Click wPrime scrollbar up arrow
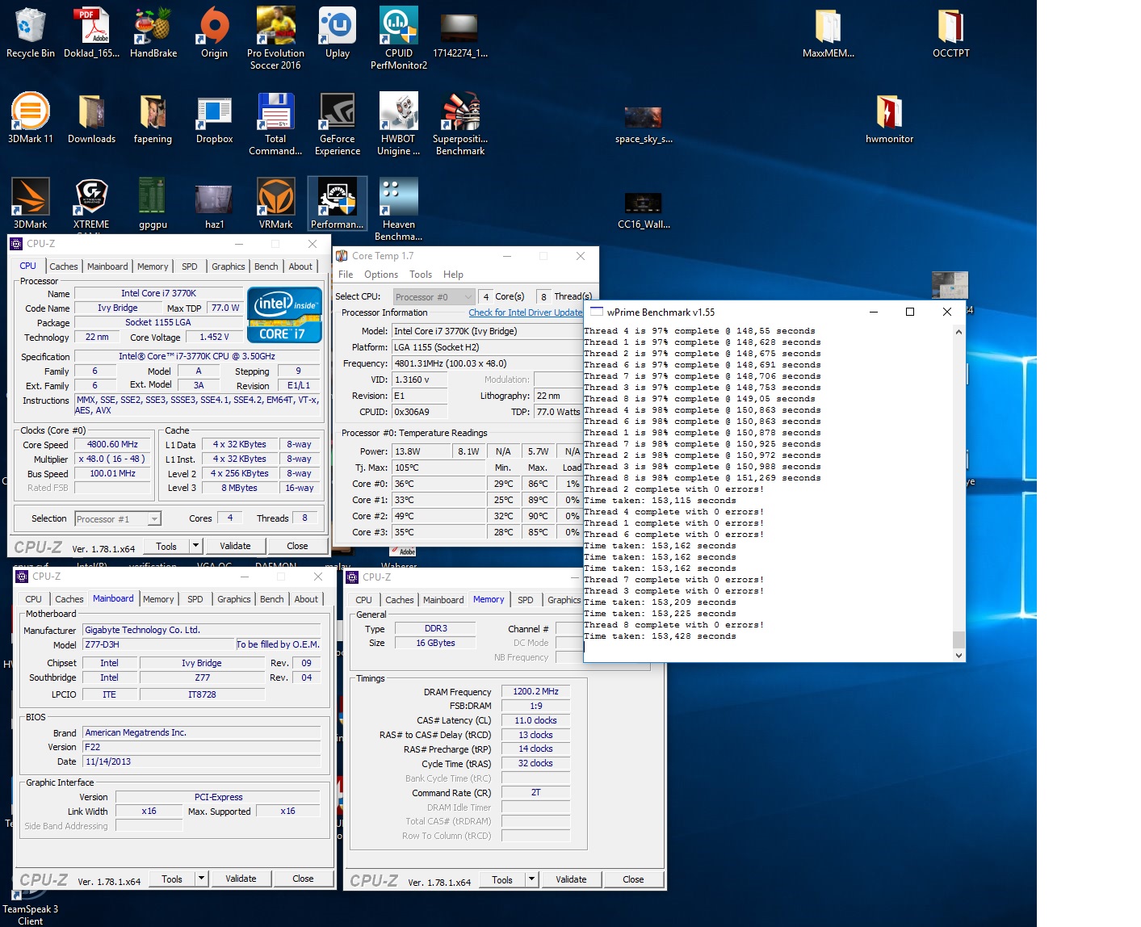Image resolution: width=1141 pixels, height=927 pixels. pos(959,332)
